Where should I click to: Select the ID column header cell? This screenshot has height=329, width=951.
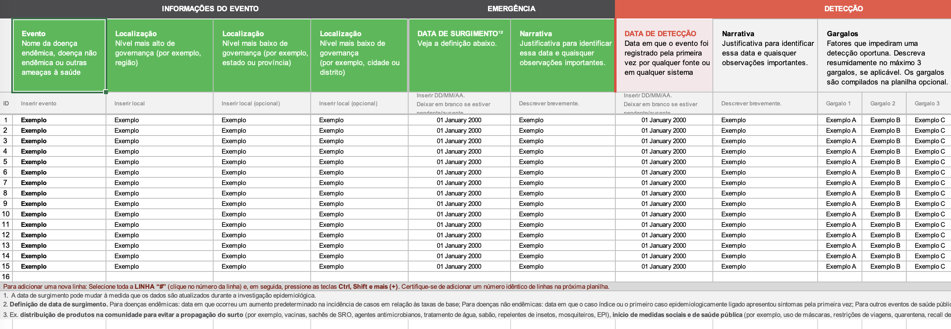(x=6, y=103)
